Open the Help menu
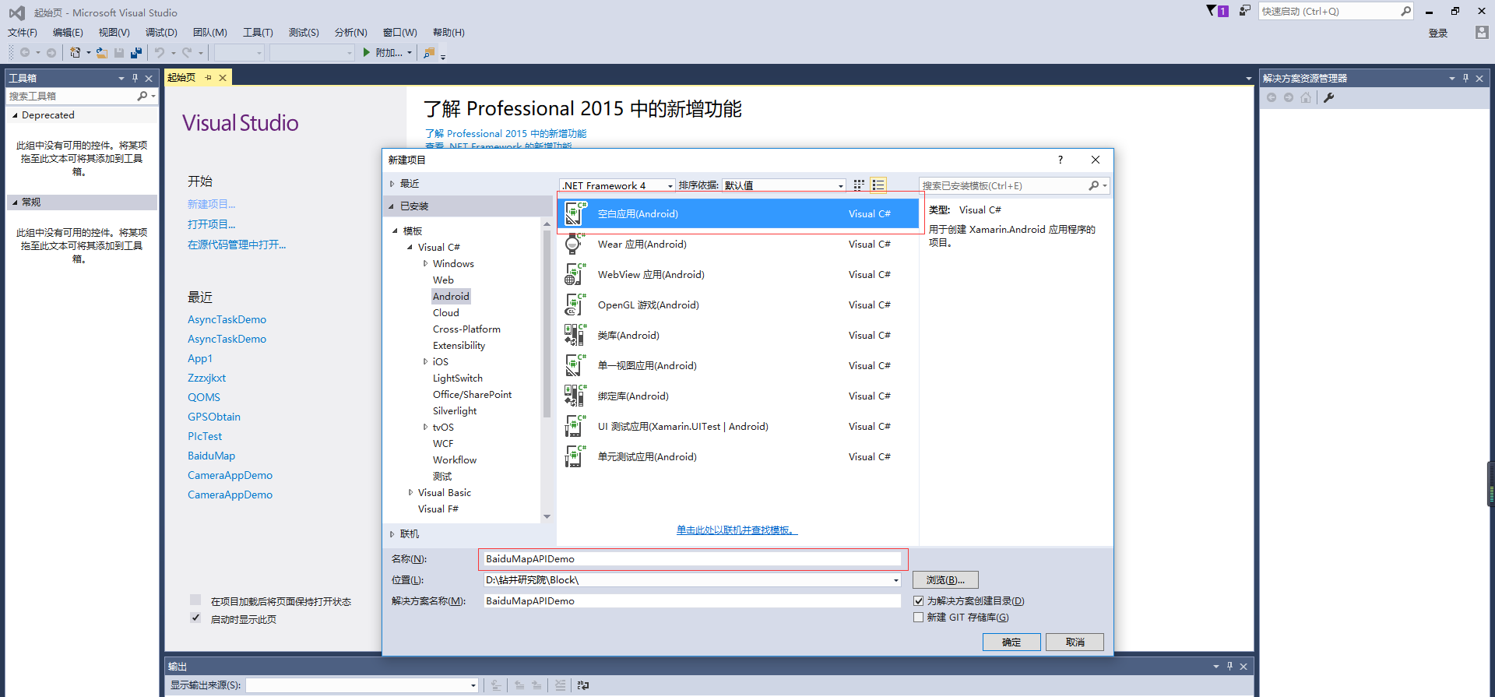The height and width of the screenshot is (697, 1495). (448, 32)
